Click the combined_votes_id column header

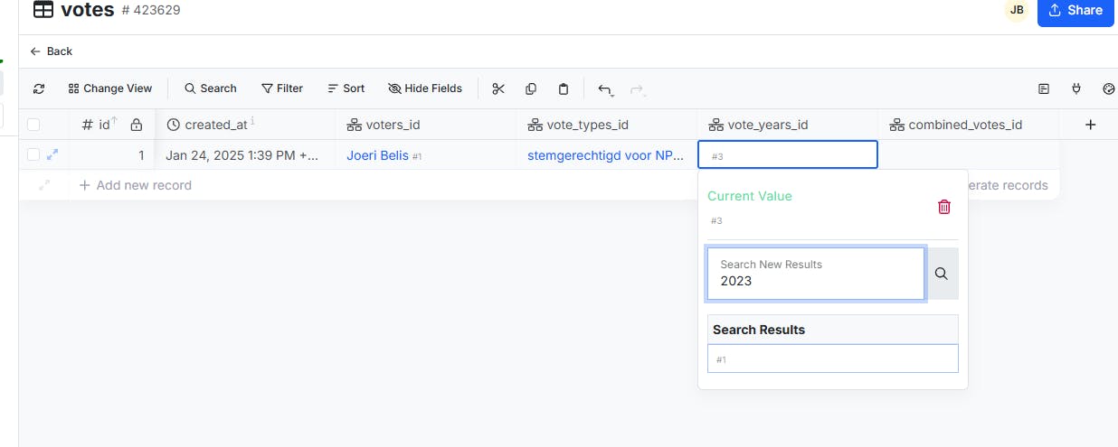(x=969, y=125)
